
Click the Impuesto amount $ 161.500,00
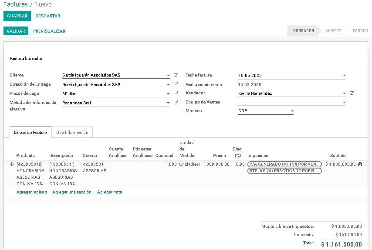(348, 235)
